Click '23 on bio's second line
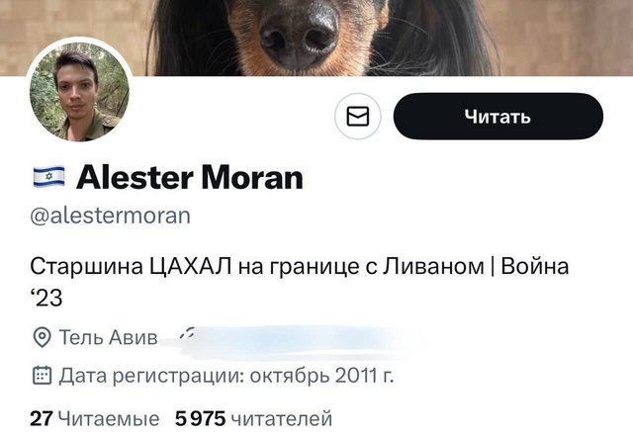Image resolution: width=633 pixels, height=436 pixels. click(x=46, y=299)
